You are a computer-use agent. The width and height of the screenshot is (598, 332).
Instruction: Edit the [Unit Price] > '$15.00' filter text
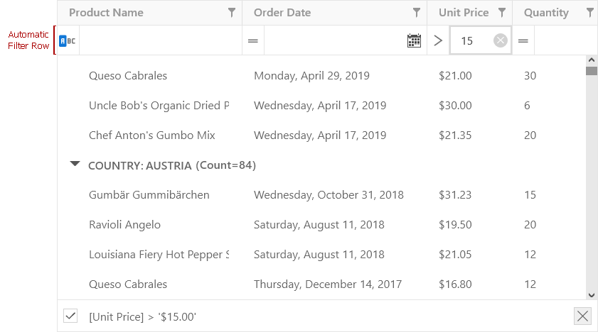click(142, 317)
